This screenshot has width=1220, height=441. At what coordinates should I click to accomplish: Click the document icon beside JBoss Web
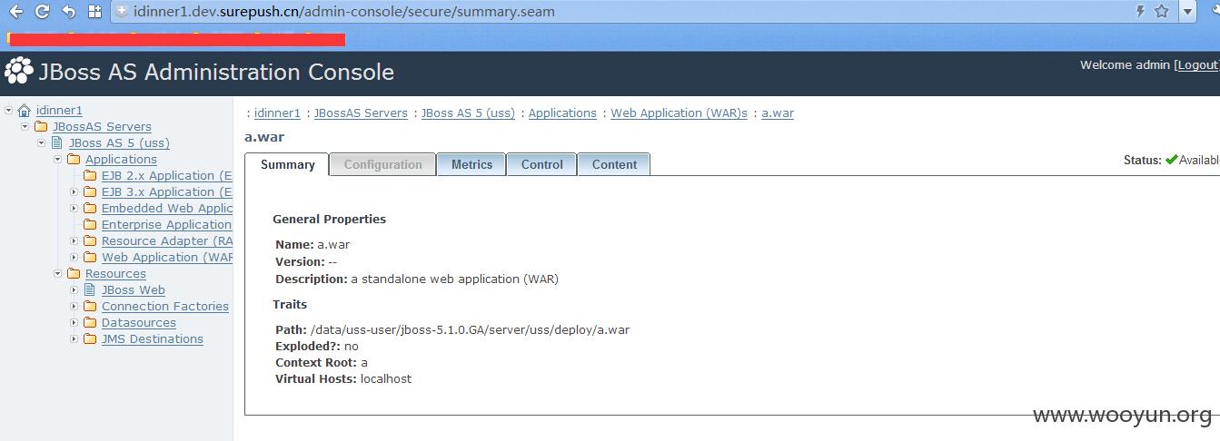point(90,290)
